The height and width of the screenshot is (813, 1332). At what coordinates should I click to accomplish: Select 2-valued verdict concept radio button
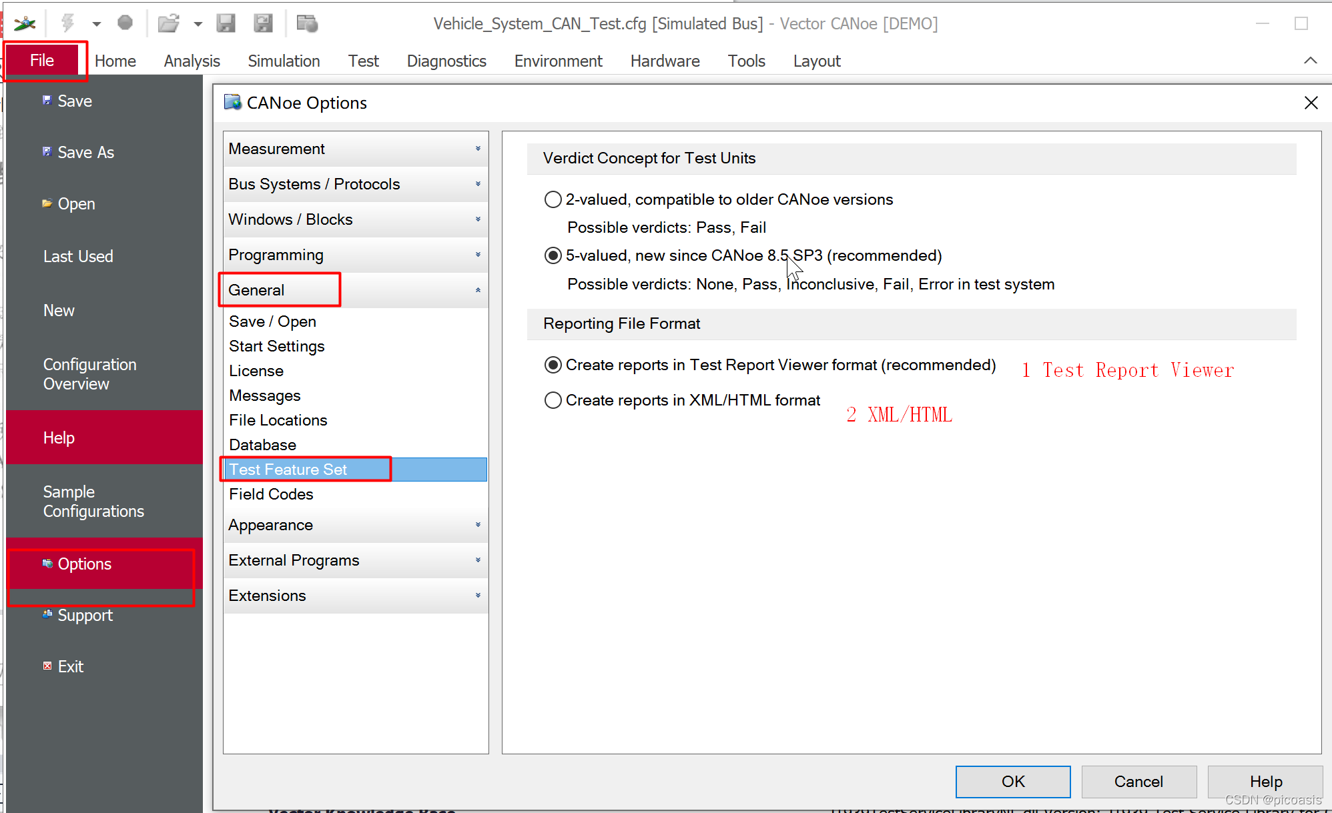[x=553, y=199]
